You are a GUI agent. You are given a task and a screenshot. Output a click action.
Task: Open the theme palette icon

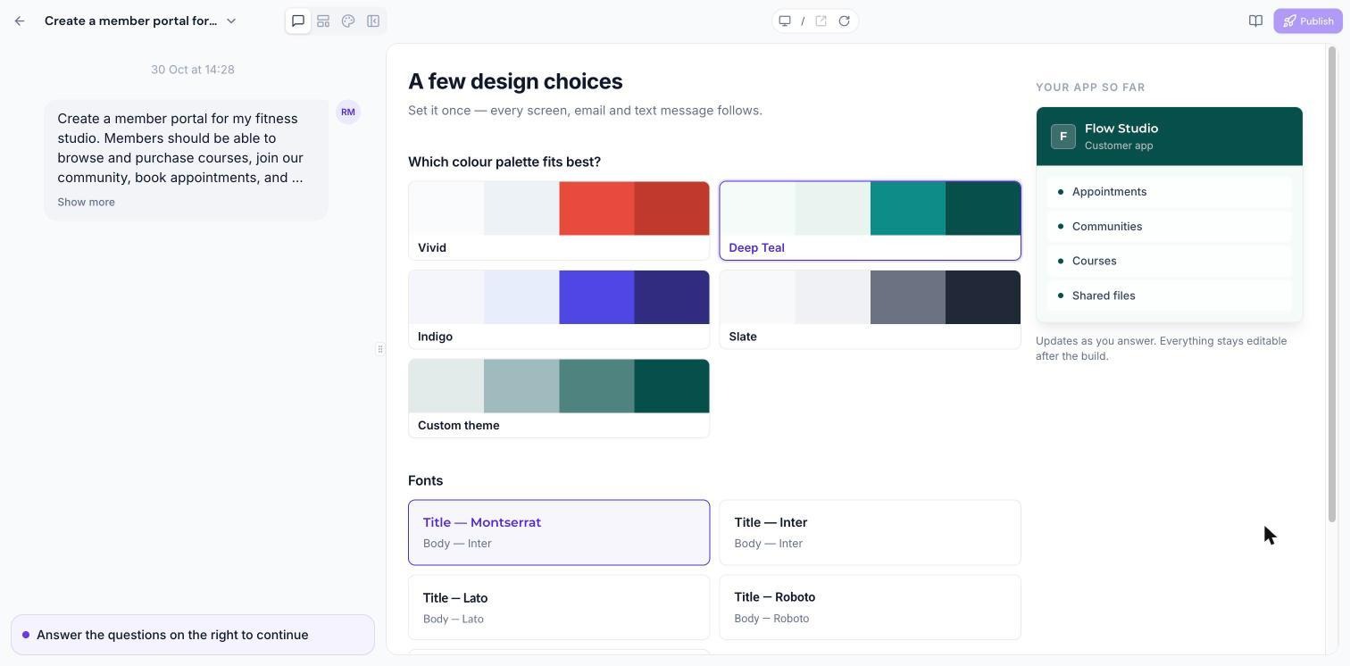[x=348, y=21]
